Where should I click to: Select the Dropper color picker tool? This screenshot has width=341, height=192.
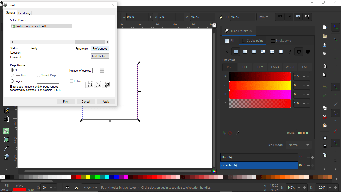pos(6,148)
